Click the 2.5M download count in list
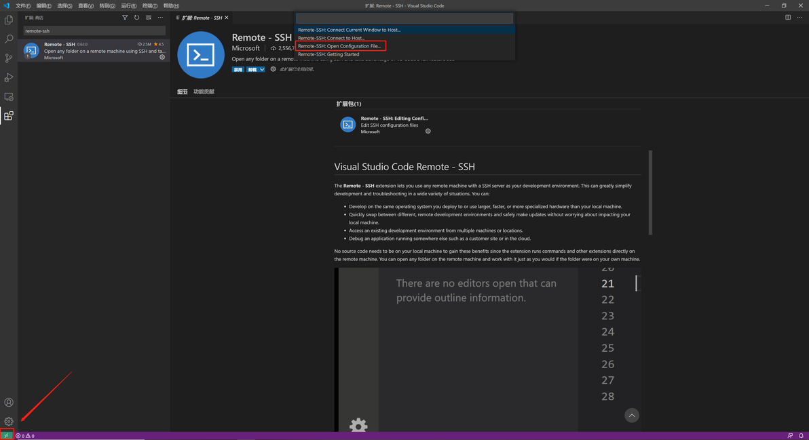The image size is (809, 440). [145, 44]
